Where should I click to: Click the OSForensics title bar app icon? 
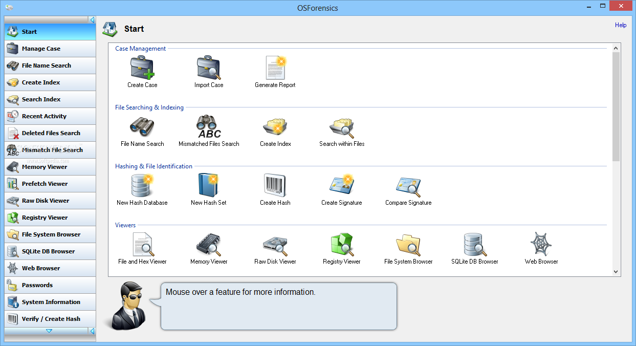pyautogui.click(x=9, y=7)
